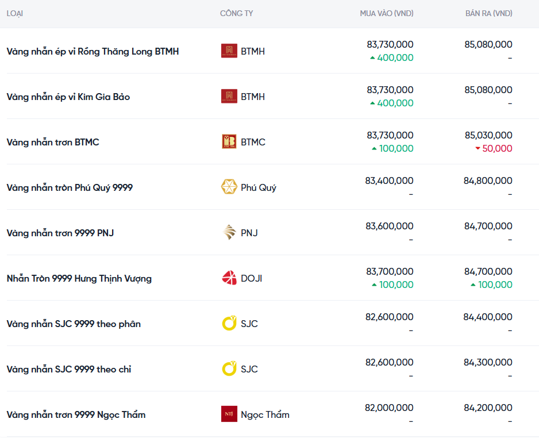Click Ngọc Thẩm sell price 84,200,000

[x=488, y=408]
